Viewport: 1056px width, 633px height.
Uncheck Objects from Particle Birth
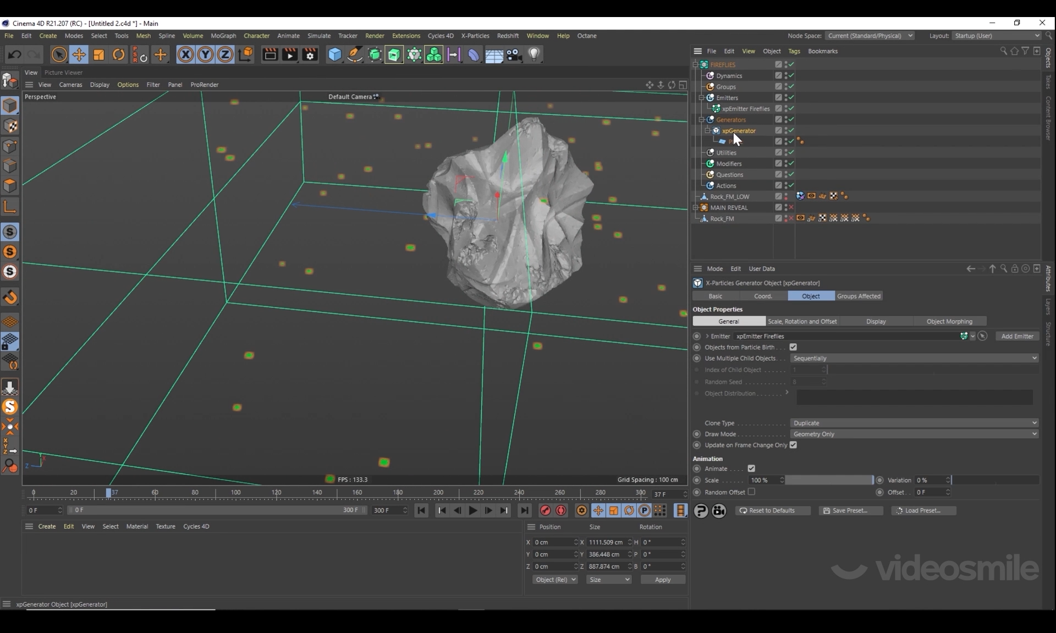point(793,347)
